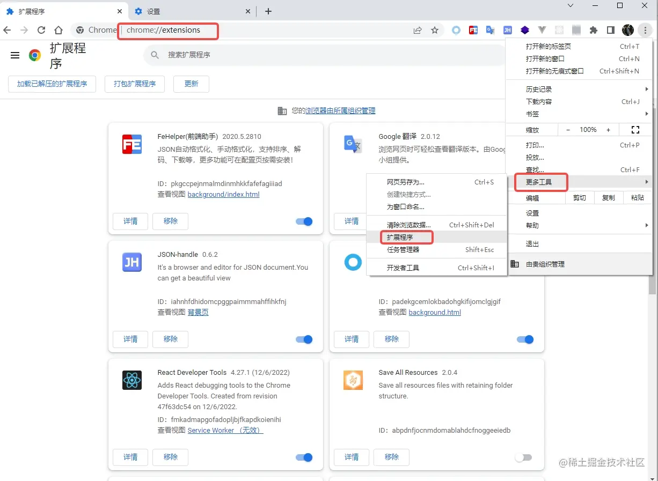Click the share page icon in the address bar
Image resolution: width=658 pixels, height=481 pixels.
418,30
